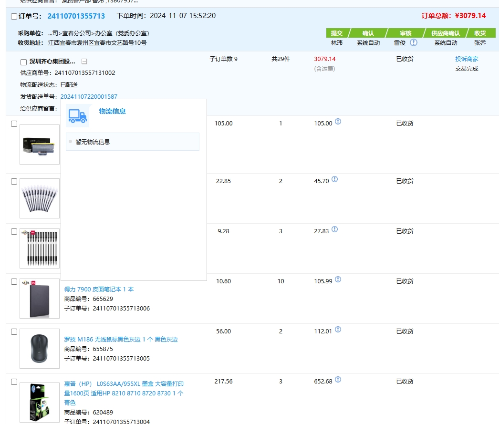This screenshot has width=499, height=424.
Task: Open order number 24110701355713 link
Action: pos(76,16)
